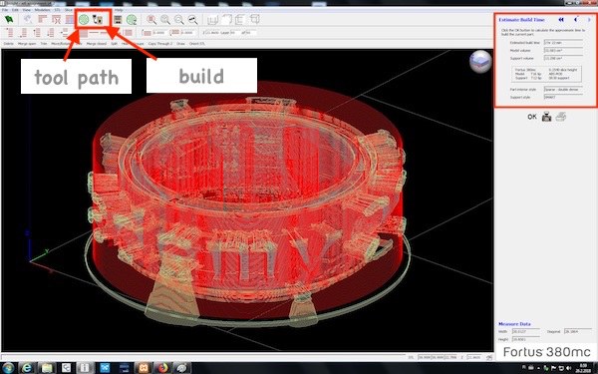The width and height of the screenshot is (598, 374).
Task: Click the red support X toolbar icon
Action: 56,19
